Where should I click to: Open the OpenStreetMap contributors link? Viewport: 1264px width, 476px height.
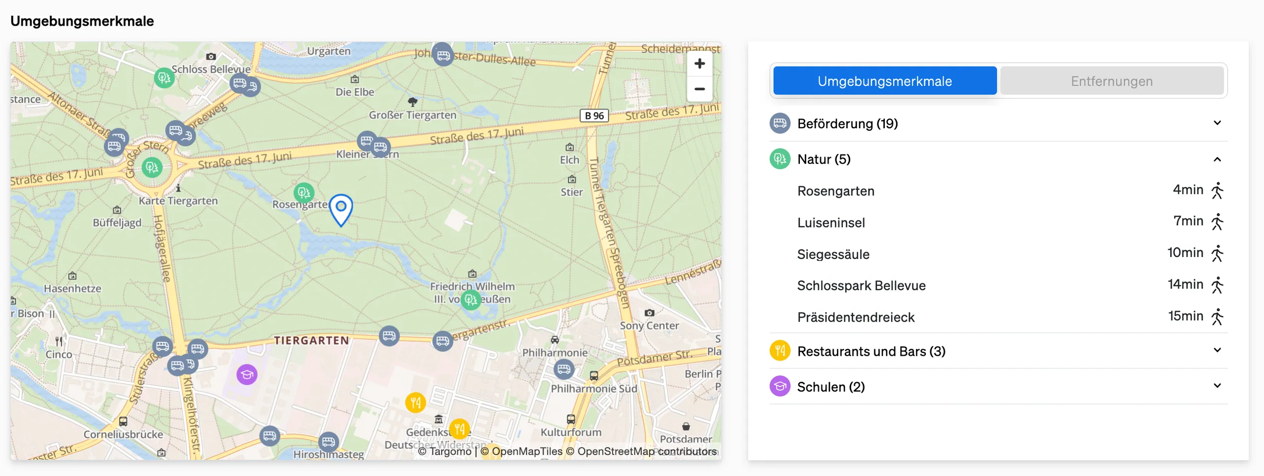[x=641, y=451]
